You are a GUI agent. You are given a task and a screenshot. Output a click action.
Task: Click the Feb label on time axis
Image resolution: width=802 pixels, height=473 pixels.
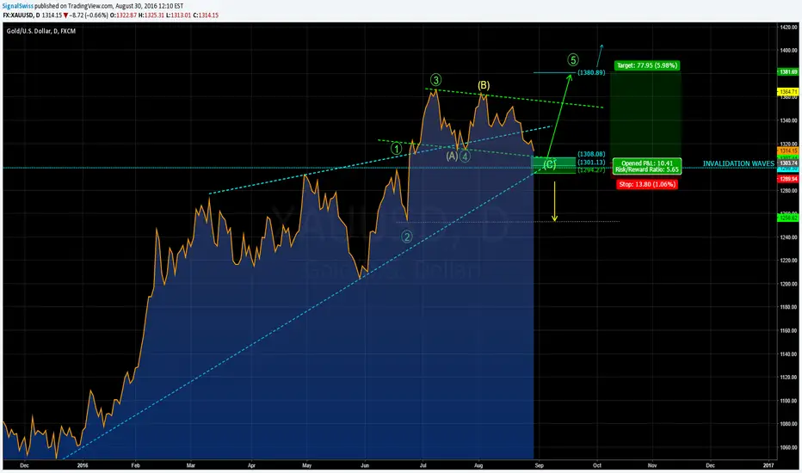pyautogui.click(x=136, y=465)
